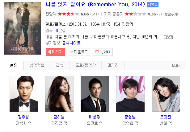The width and height of the screenshot is (190, 132).
Task: Open the 공식사이트 official site link
Action: click(71, 43)
